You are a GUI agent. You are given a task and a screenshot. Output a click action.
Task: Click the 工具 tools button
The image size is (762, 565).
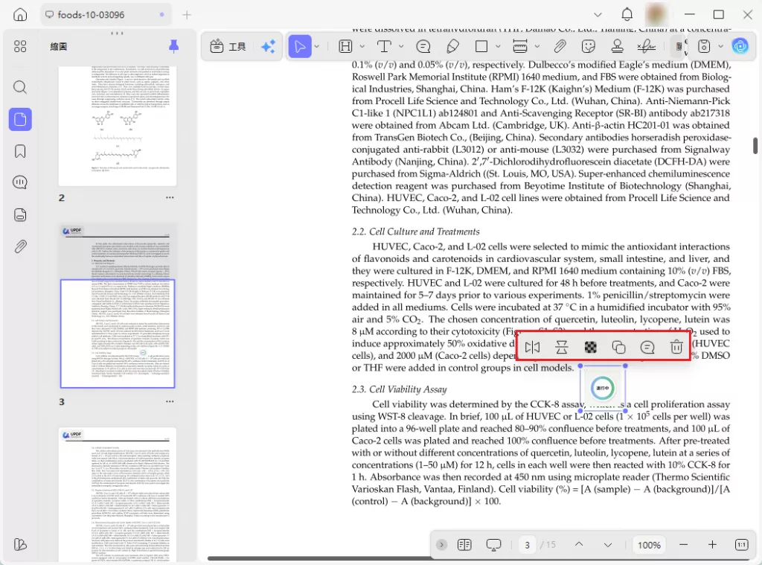coord(228,47)
